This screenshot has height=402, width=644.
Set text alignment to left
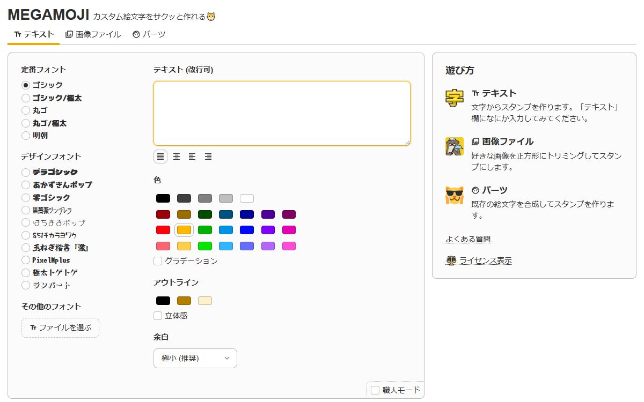coord(192,157)
